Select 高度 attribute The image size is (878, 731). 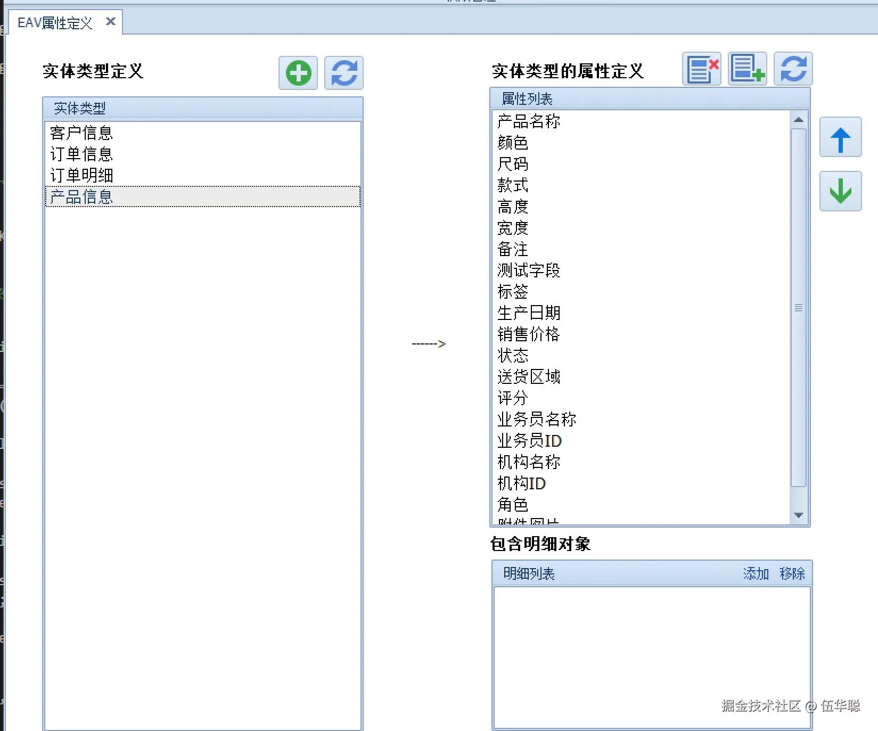641,207
